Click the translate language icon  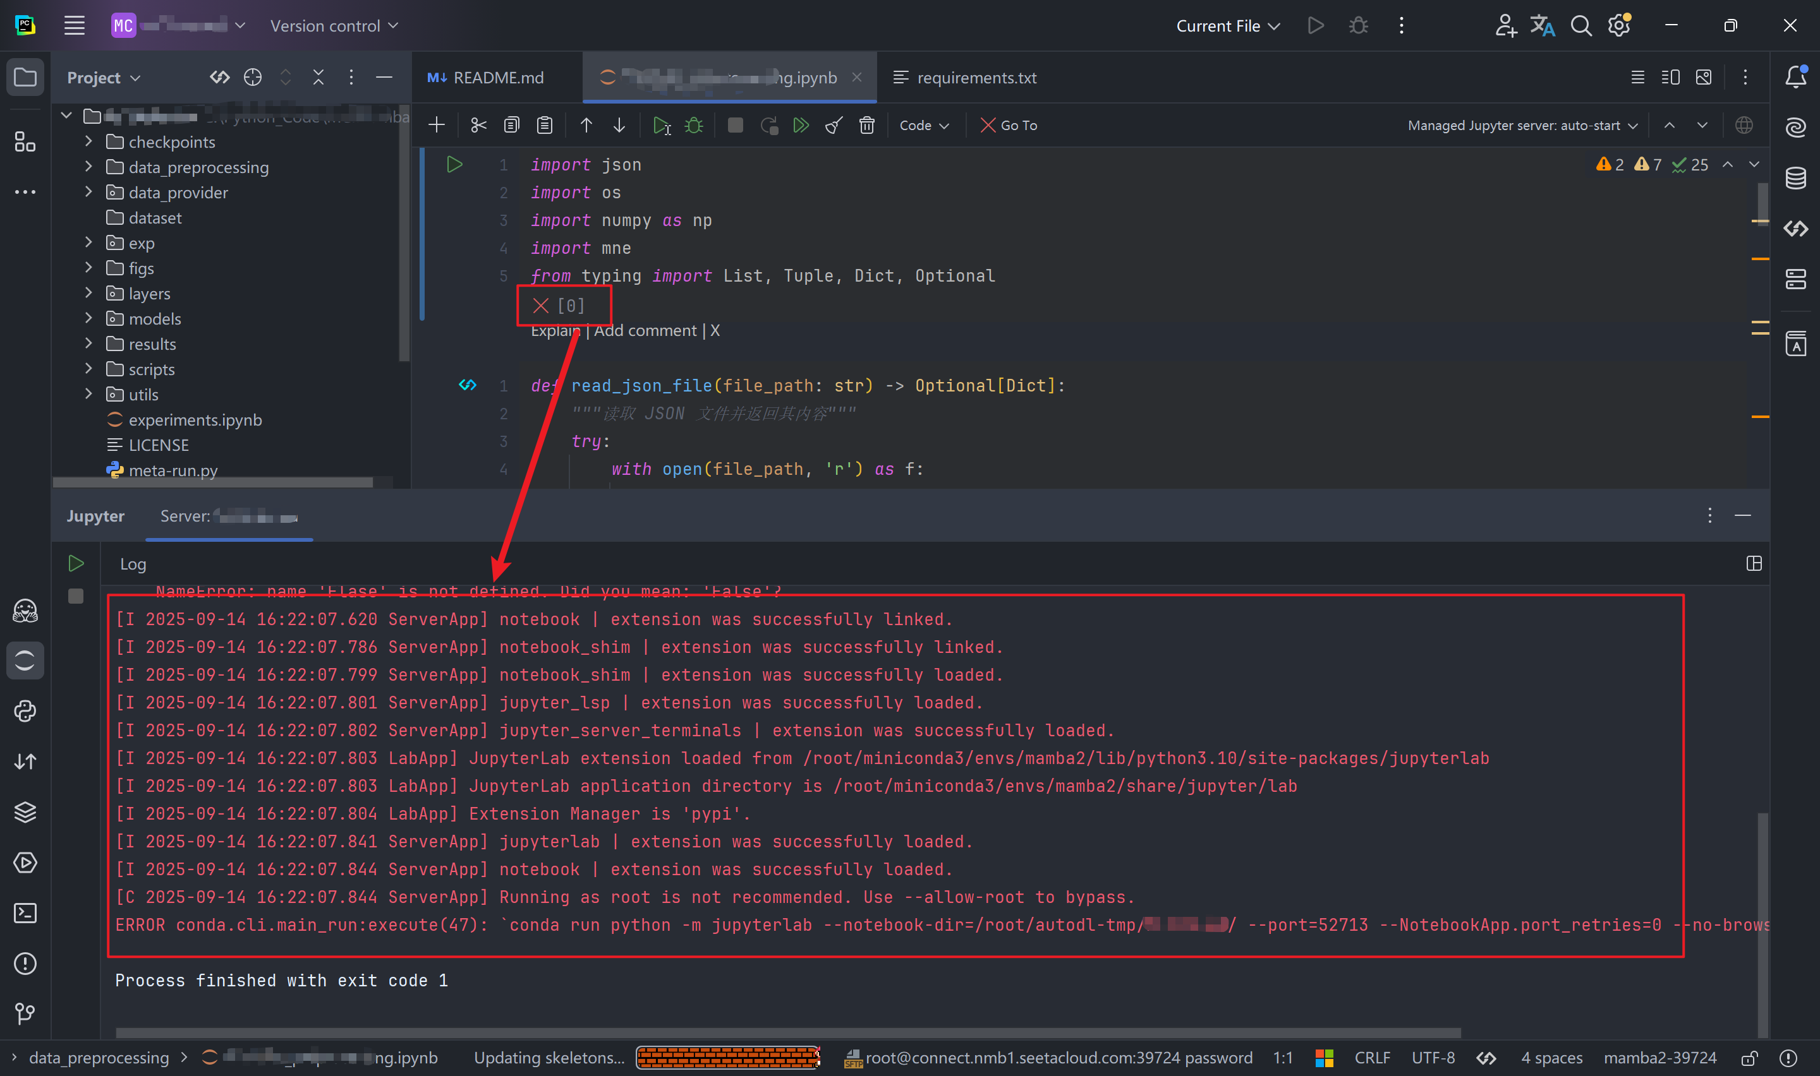pyautogui.click(x=1542, y=26)
